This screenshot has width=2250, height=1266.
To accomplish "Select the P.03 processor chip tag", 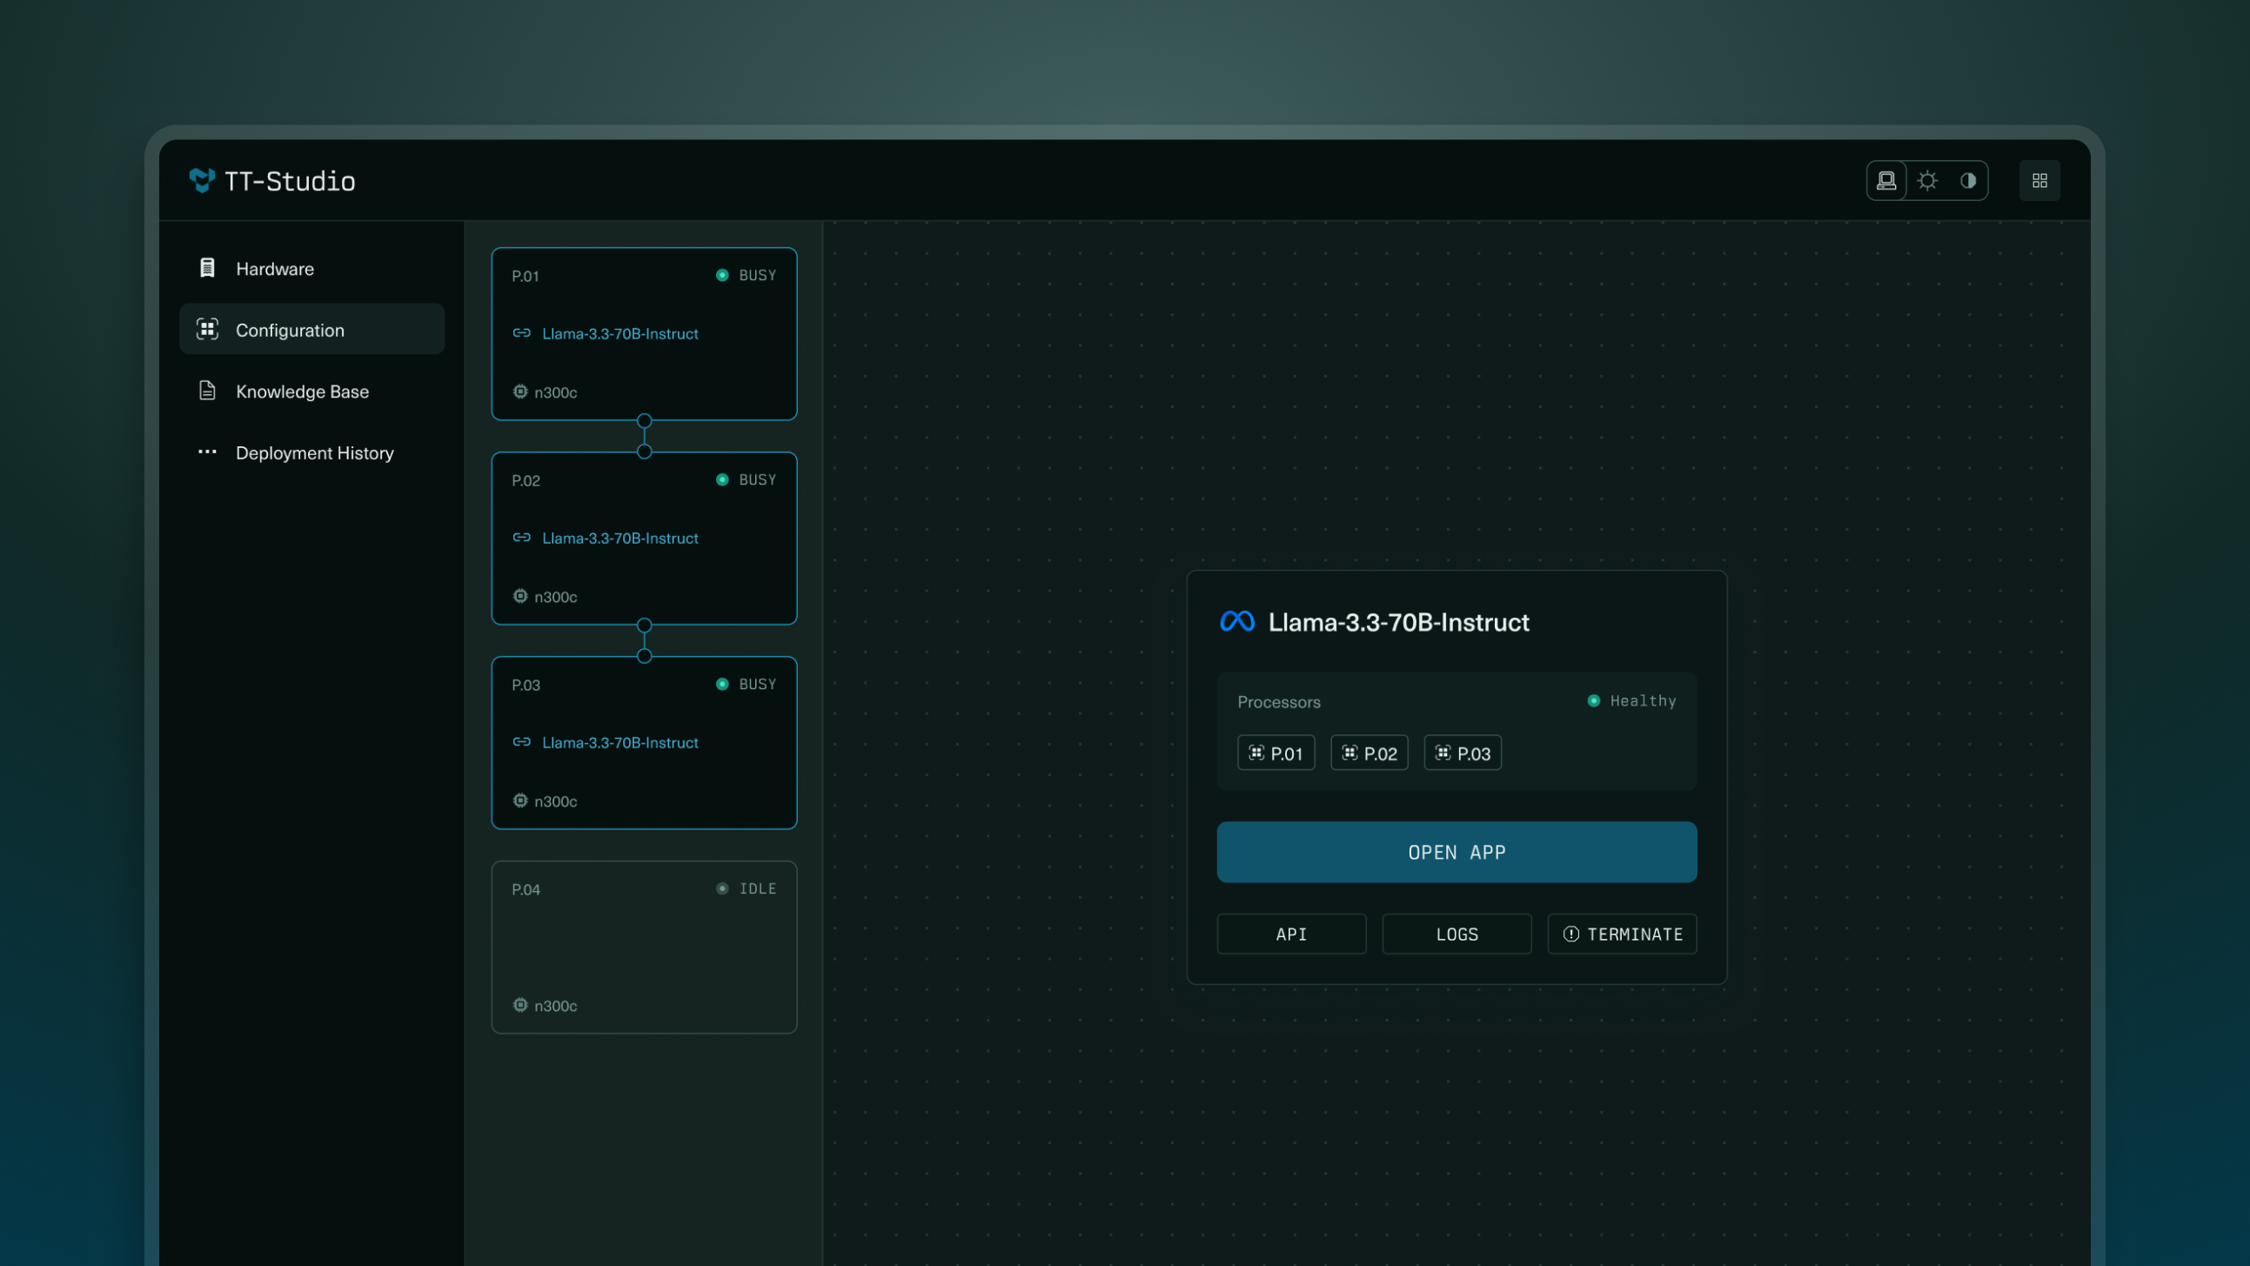I will [1462, 754].
